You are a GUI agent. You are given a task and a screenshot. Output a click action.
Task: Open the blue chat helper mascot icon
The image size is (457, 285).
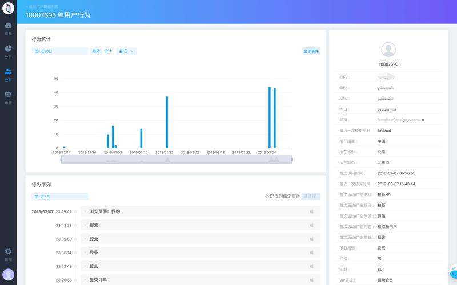point(452,274)
